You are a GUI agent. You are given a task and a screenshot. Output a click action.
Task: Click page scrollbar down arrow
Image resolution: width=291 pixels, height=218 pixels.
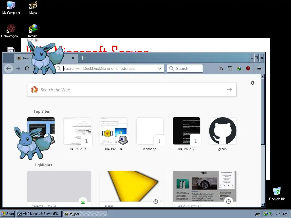pos(262,205)
